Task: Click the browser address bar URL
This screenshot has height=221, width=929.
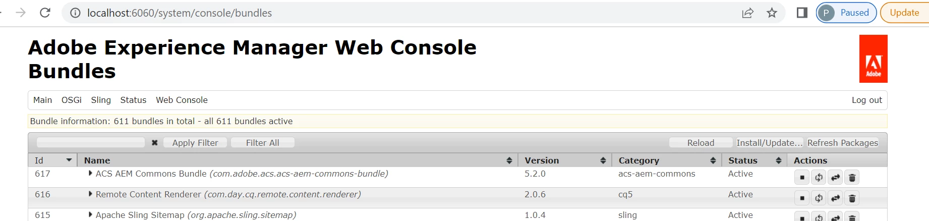Action: (x=180, y=13)
